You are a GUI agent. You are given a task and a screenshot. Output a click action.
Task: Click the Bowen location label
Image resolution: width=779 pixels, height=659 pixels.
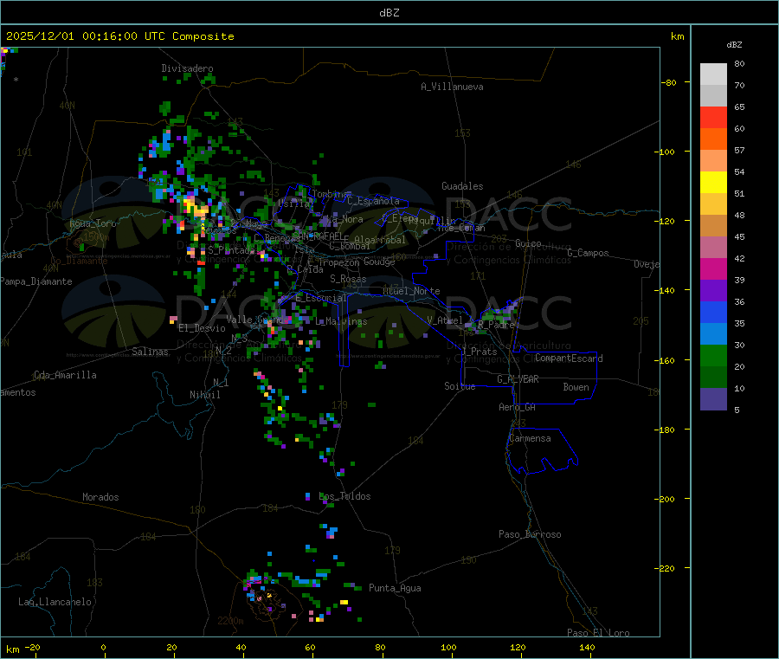576,387
